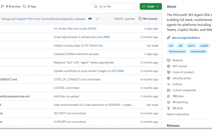This screenshot has width=212, height=130.
Task: Click the eye icon beside 18 watching
Action: point(169,102)
